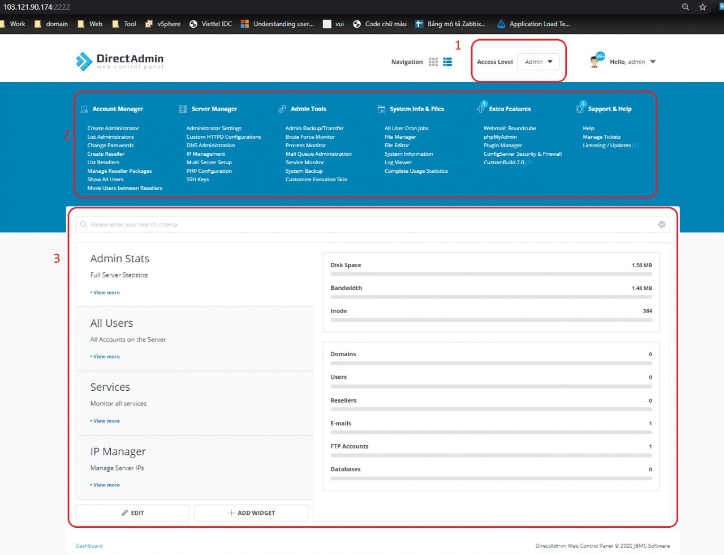
Task: Click browser zoom magnifier icon
Action: [x=686, y=7]
